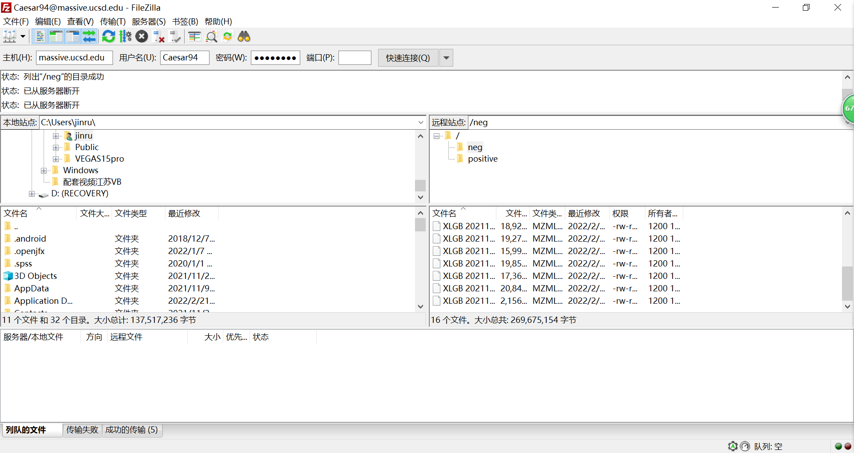Viewport: 854px width, 453px height.
Task: Toggle remote directory tree display
Action: pyautogui.click(x=73, y=36)
